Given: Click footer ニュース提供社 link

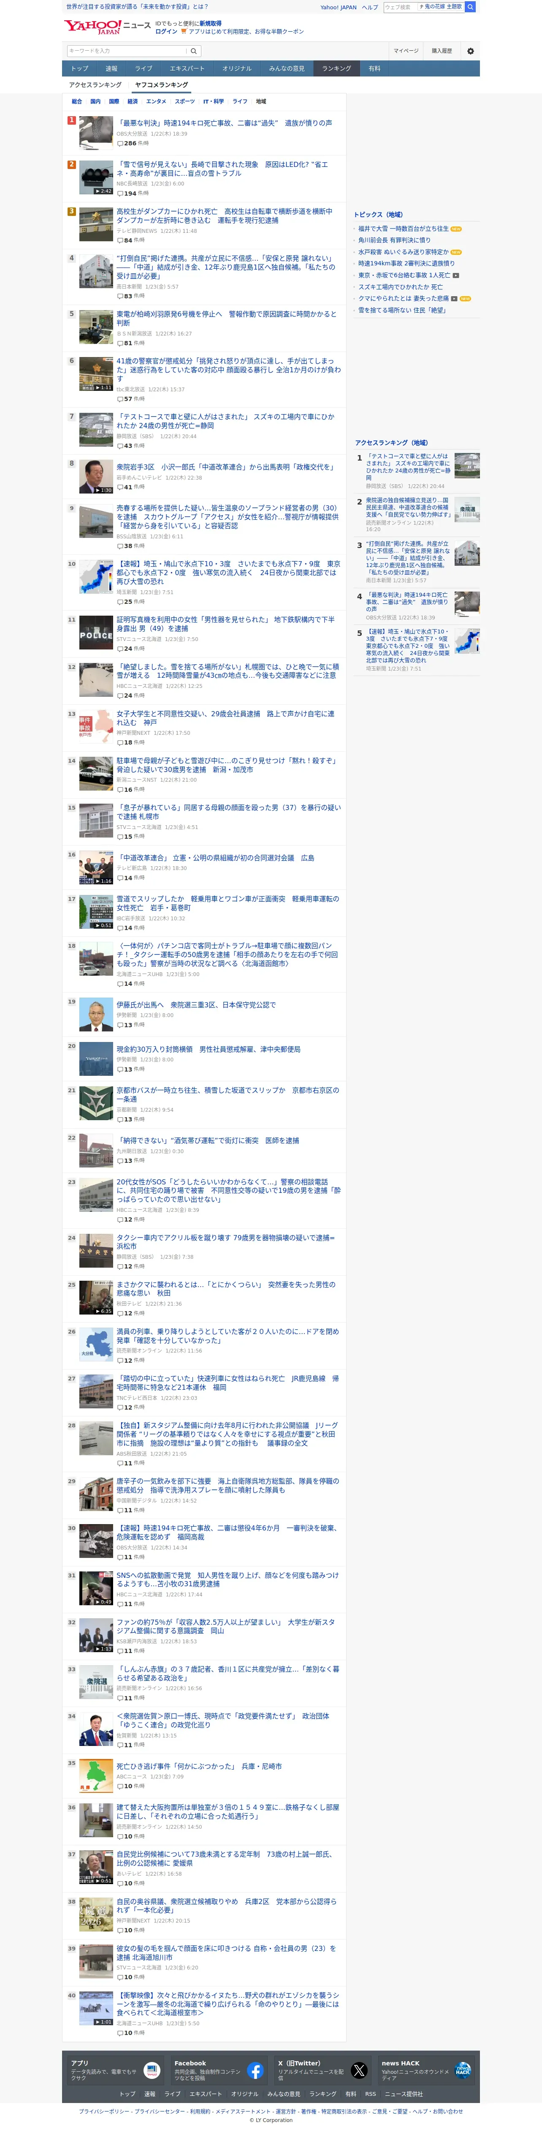Looking at the screenshot, I should tap(403, 2093).
